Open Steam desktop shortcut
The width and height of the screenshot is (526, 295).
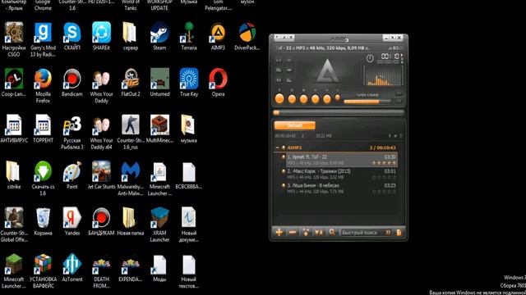[159, 36]
